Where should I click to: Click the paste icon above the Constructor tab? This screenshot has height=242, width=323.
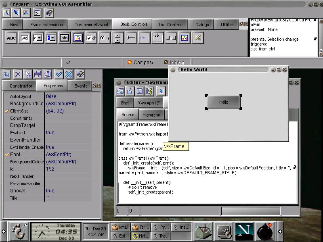[x=47, y=74]
